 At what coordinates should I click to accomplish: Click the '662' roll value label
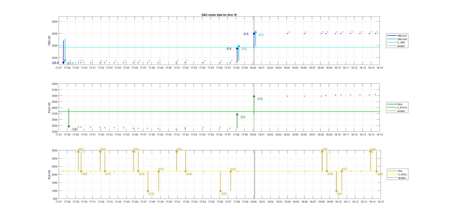[81, 149]
